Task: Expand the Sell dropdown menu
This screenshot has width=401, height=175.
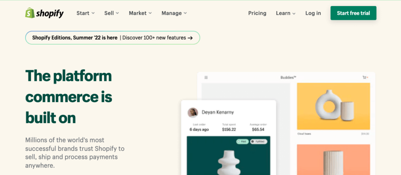Action: point(112,13)
